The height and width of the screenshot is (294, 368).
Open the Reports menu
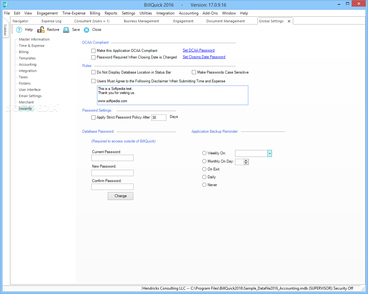[x=111, y=13]
